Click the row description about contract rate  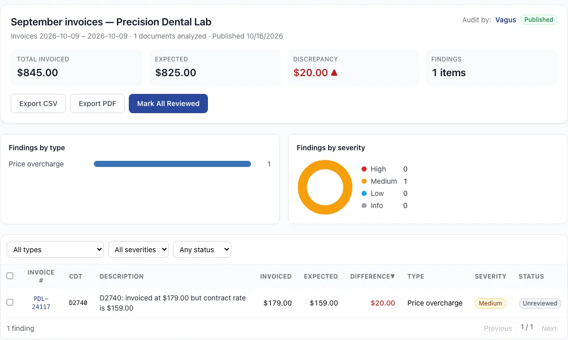pyautogui.click(x=173, y=303)
